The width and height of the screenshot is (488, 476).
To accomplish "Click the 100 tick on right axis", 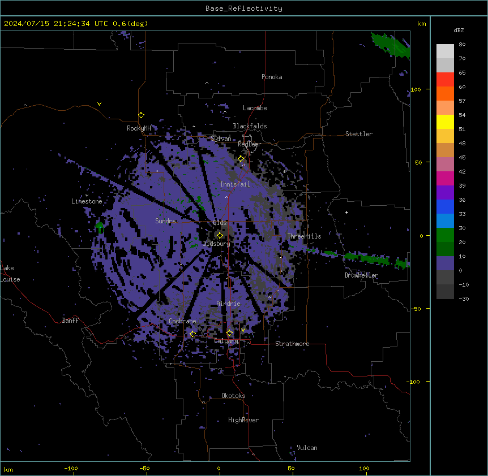I will [x=416, y=89].
